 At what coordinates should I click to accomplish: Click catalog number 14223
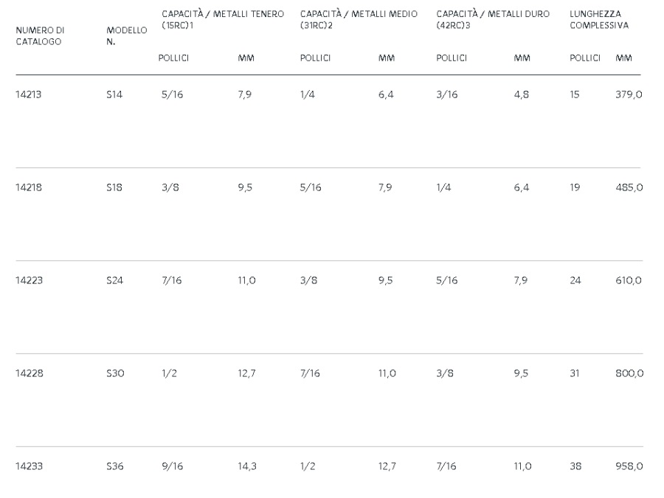30,280
